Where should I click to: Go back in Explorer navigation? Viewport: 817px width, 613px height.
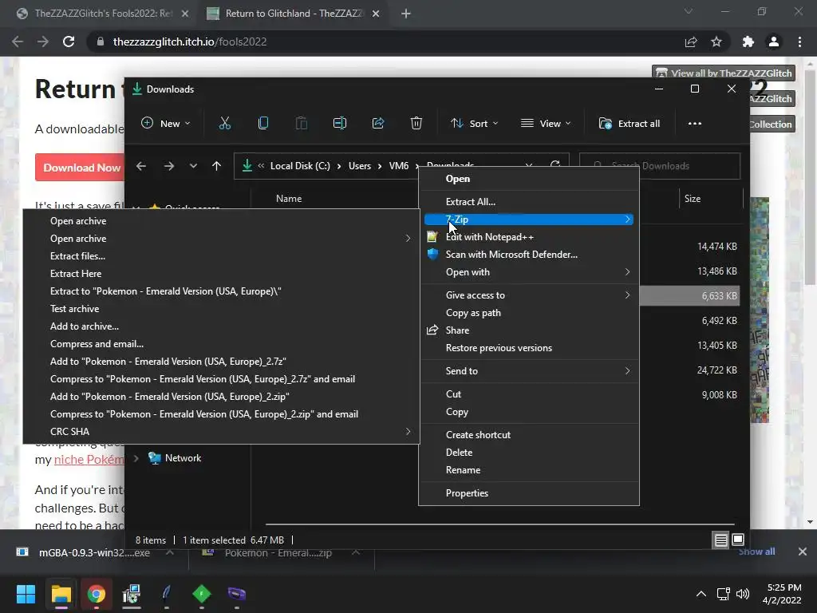point(141,166)
